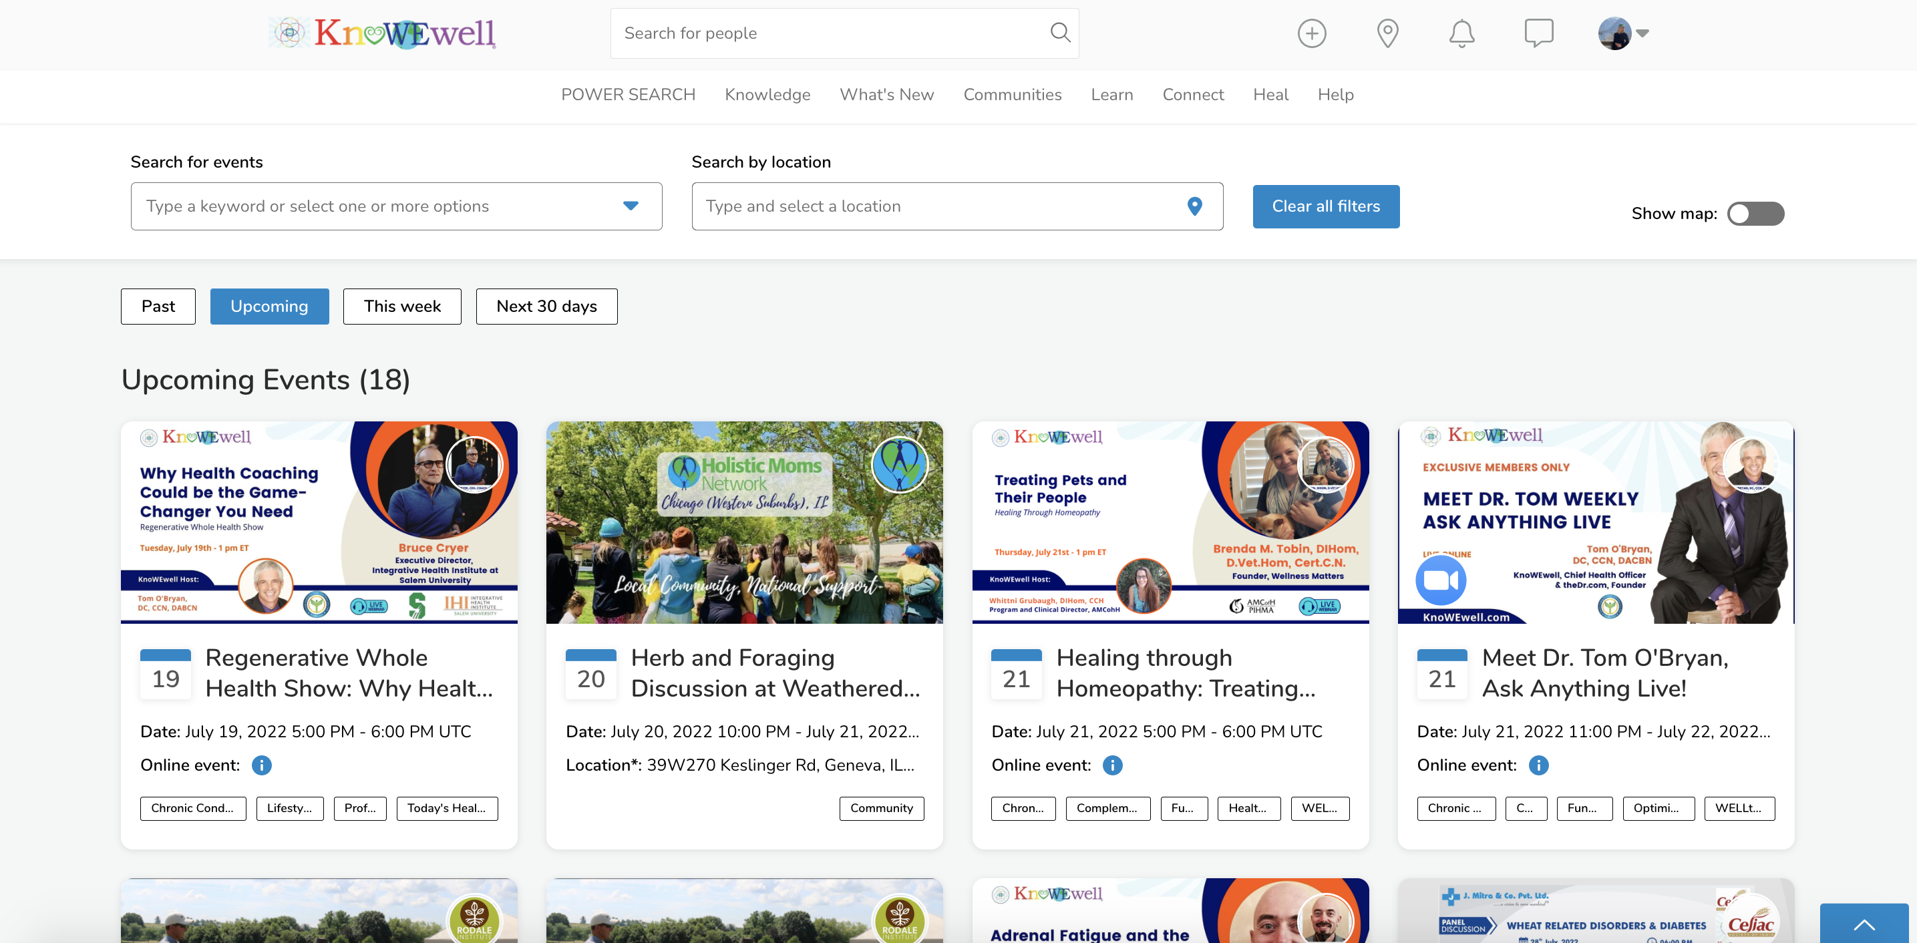Click the Clear all filters button
Screen dimensions: 1917x943
tap(1325, 206)
